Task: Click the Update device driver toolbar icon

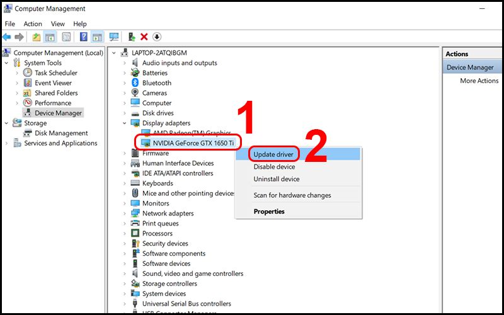Action: click(132, 37)
